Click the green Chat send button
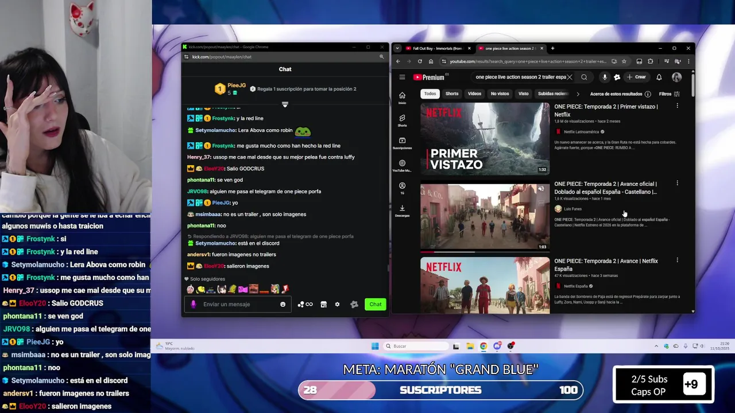 click(376, 305)
